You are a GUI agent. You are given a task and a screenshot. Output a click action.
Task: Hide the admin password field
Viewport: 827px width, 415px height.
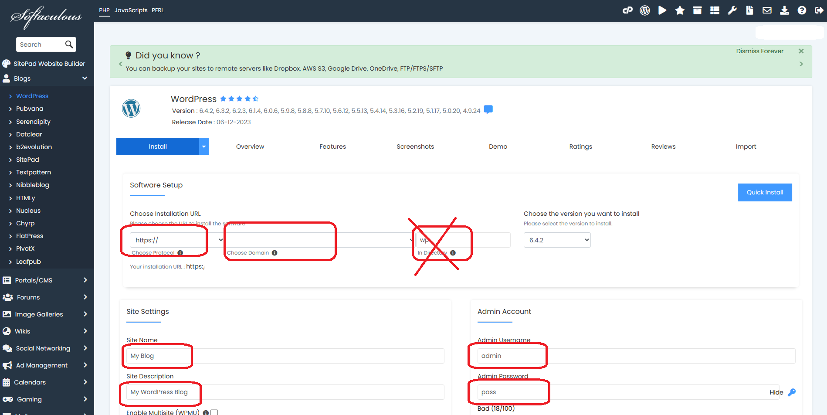[776, 392]
